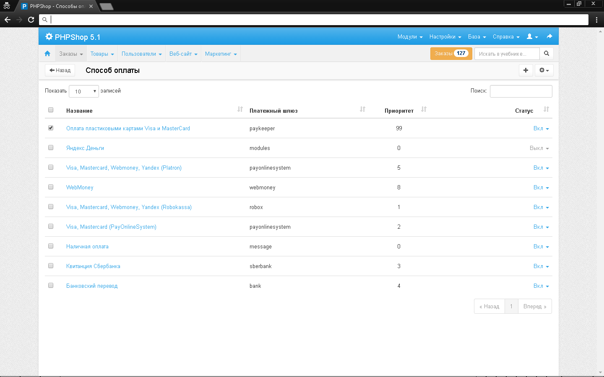Open the gear settings dropdown button

pos(544,70)
